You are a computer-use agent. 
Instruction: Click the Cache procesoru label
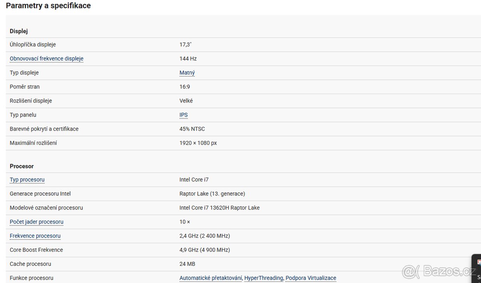30,264
